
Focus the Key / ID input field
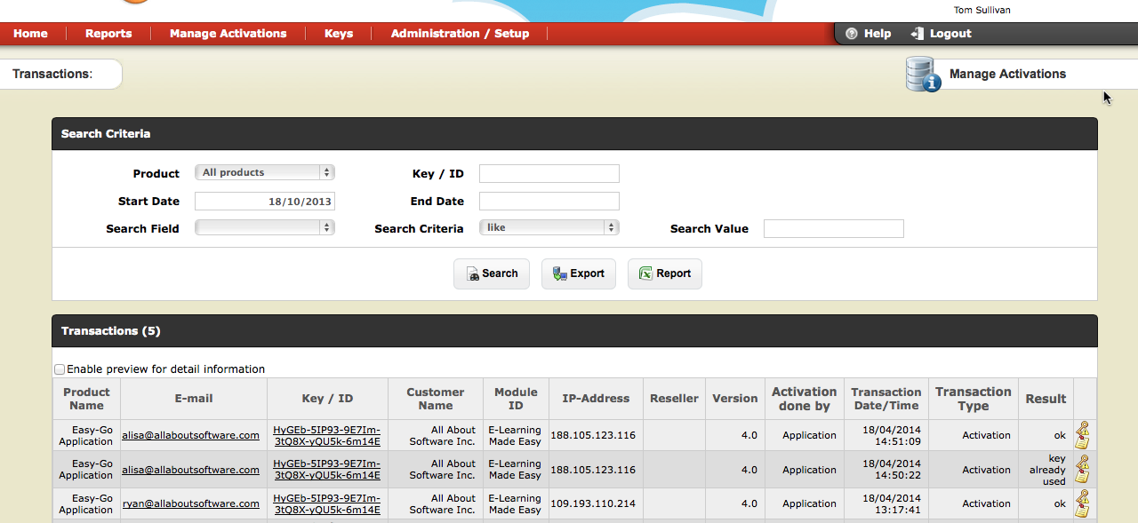[x=549, y=174]
